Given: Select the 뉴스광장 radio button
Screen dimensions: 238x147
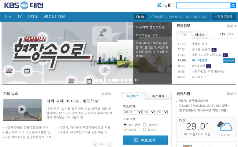Looking at the screenshot, I should pyautogui.click(x=125, y=125).
